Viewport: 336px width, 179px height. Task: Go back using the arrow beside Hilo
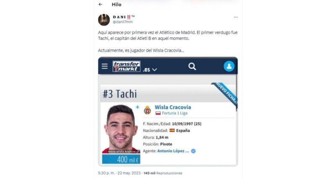[x=100, y=4]
